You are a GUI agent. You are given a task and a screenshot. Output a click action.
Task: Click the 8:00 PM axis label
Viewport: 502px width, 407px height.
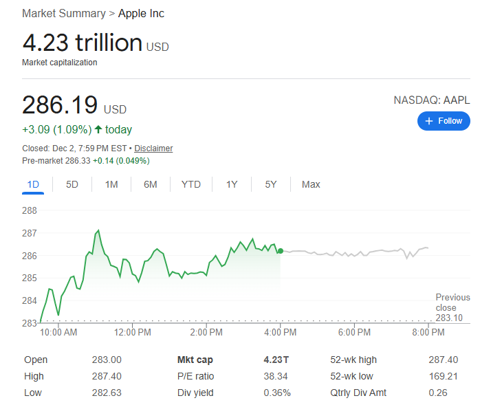click(428, 332)
